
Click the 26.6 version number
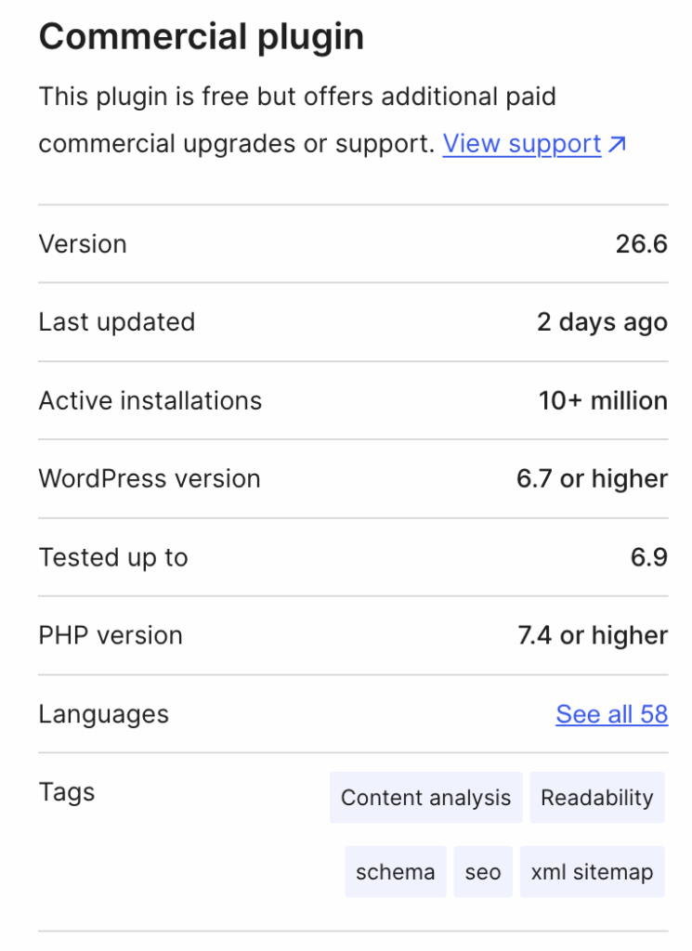pyautogui.click(x=641, y=244)
